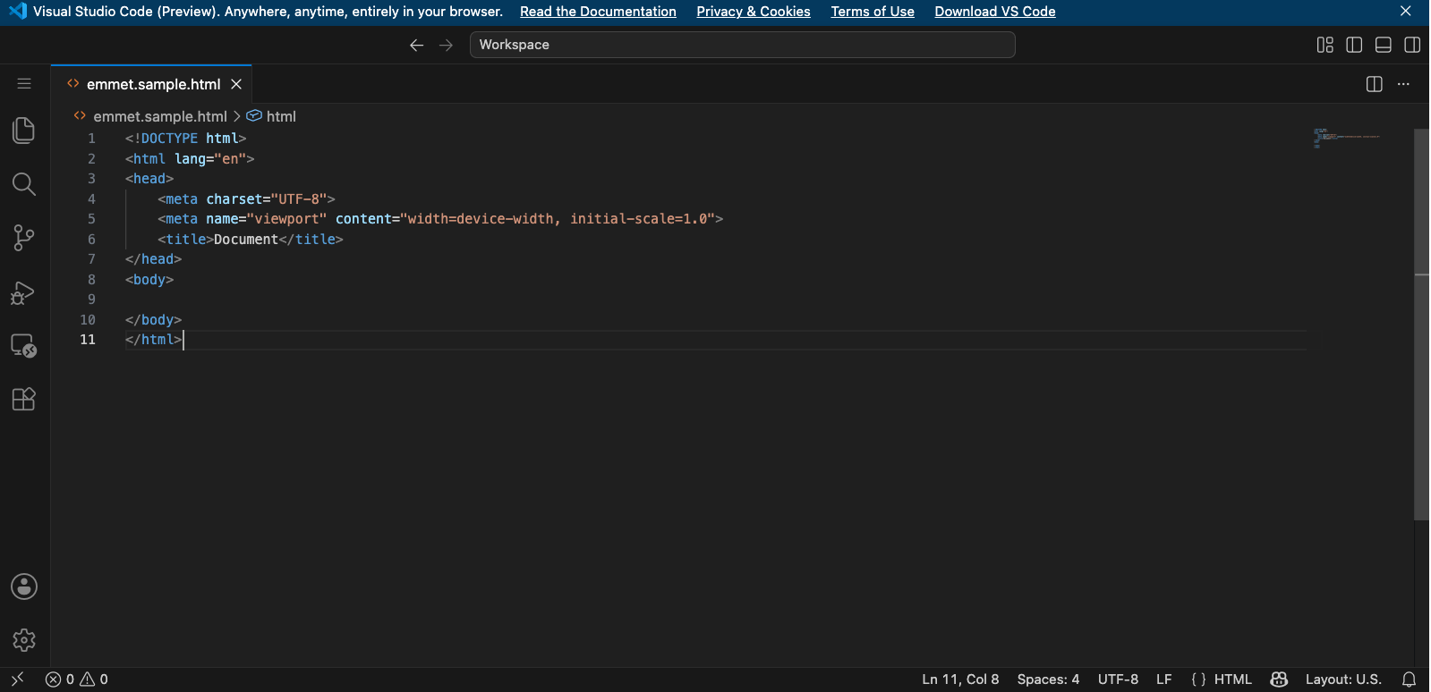Place cursor on the DOCTYPE line
The width and height of the screenshot is (1431, 692).
[185, 139]
